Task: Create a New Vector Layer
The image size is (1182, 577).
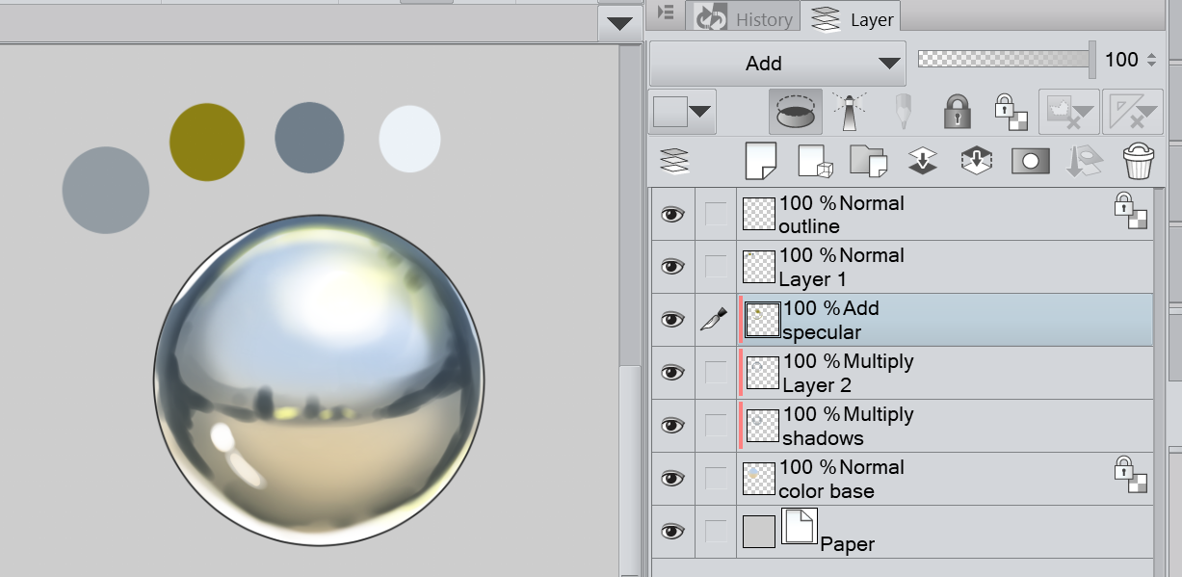Action: click(x=815, y=161)
